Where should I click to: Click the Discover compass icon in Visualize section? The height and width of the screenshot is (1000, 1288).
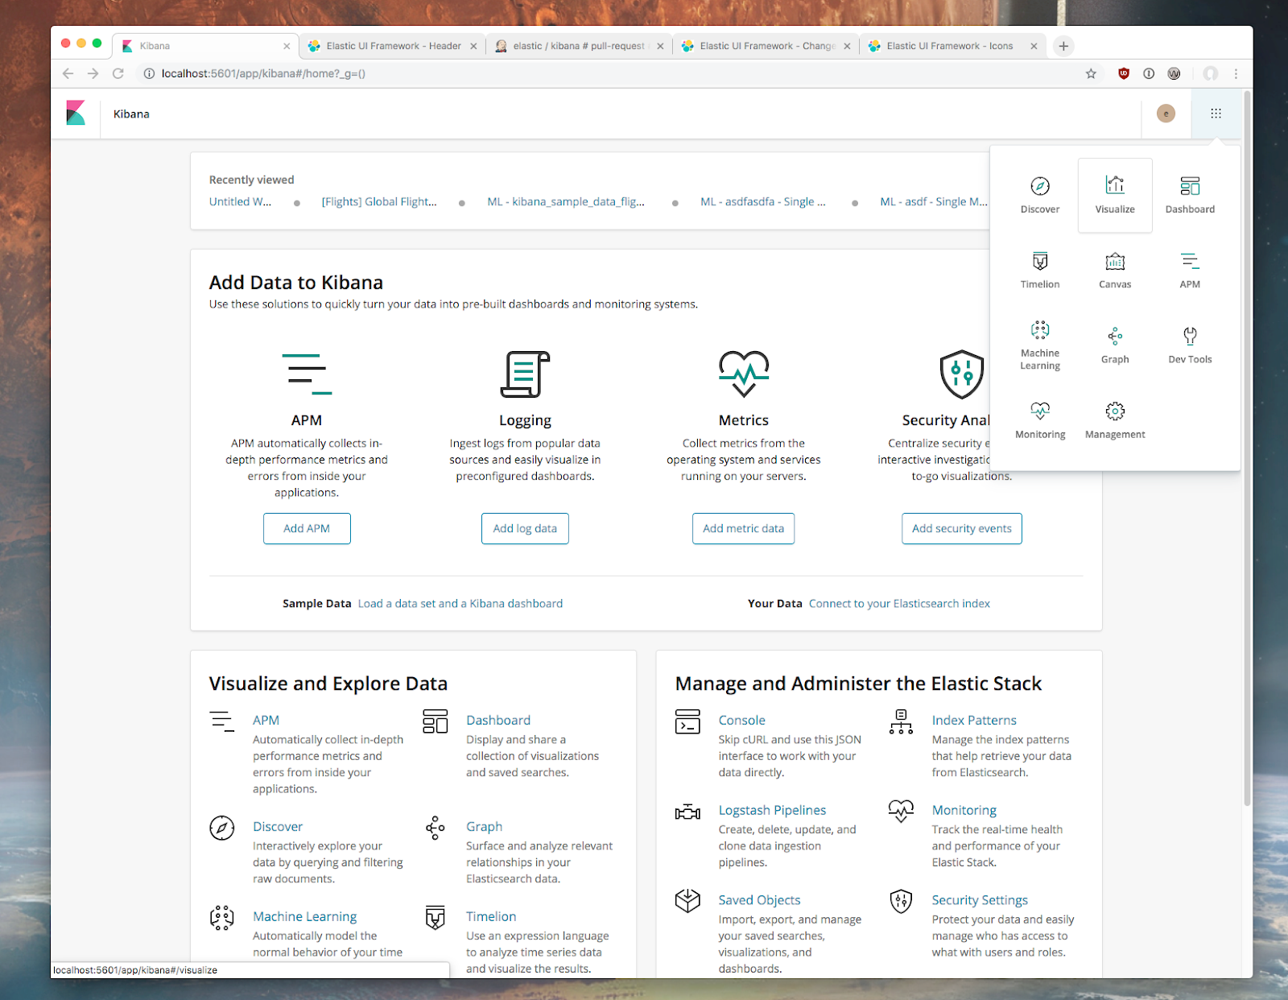[222, 828]
